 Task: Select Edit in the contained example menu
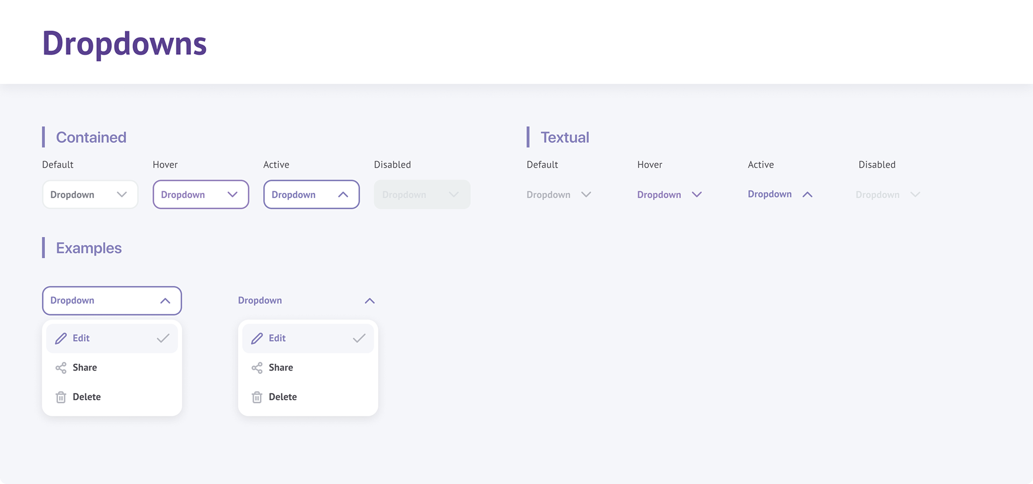point(112,338)
